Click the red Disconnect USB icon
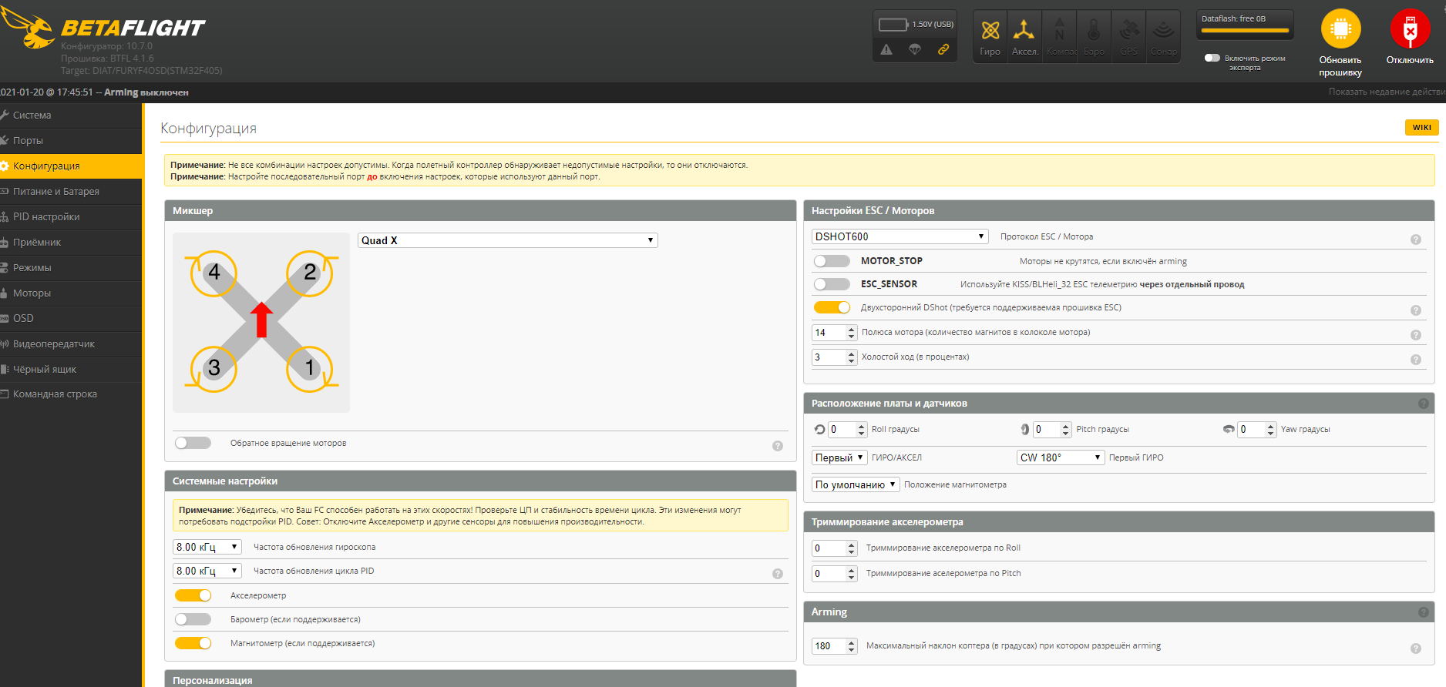Image resolution: width=1446 pixels, height=687 pixels. (1410, 30)
